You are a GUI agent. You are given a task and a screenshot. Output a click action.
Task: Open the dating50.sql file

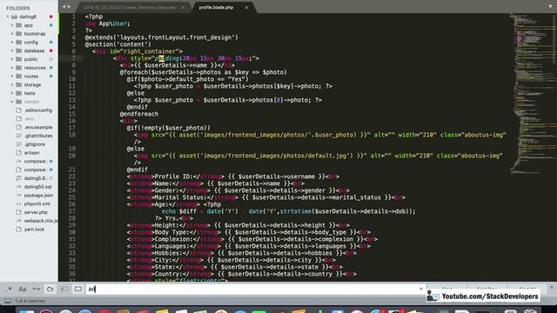[37, 187]
